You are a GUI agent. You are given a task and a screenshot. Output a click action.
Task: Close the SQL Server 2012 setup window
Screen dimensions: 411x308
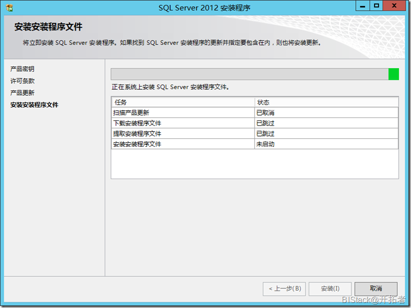pos(394,6)
